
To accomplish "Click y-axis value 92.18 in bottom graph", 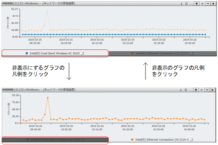I will click(x=15, y=95).
